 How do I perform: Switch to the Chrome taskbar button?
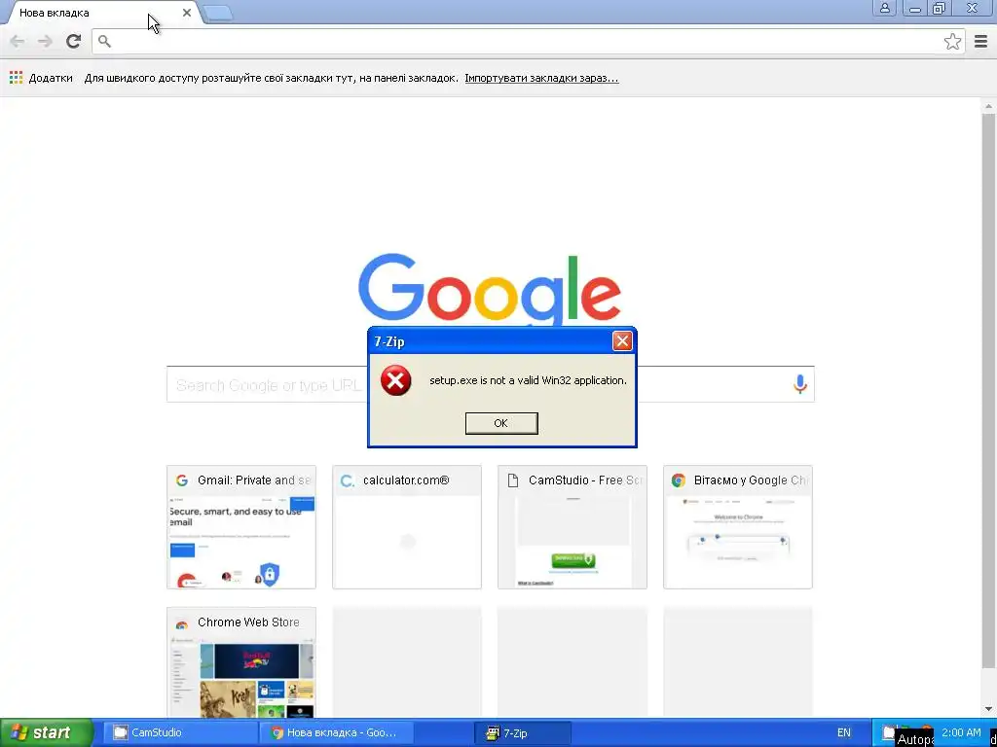[337, 733]
